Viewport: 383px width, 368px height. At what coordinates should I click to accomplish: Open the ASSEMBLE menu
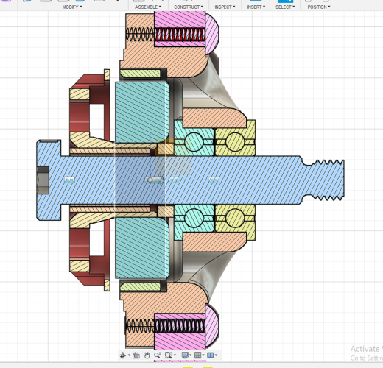point(148,7)
